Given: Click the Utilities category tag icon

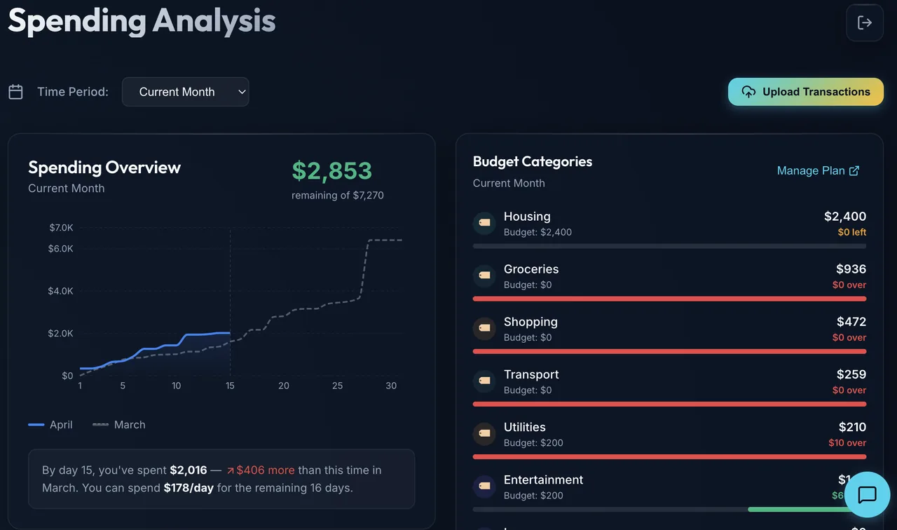Looking at the screenshot, I should click(x=484, y=433).
